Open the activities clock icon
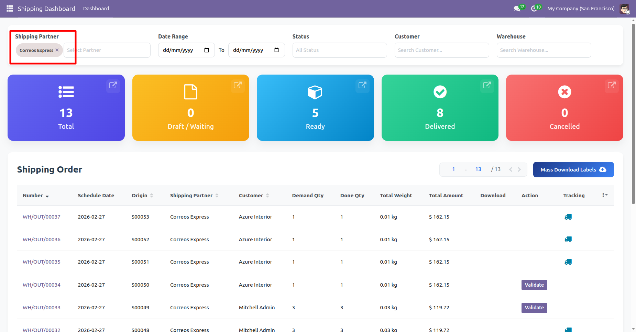 tap(534, 9)
